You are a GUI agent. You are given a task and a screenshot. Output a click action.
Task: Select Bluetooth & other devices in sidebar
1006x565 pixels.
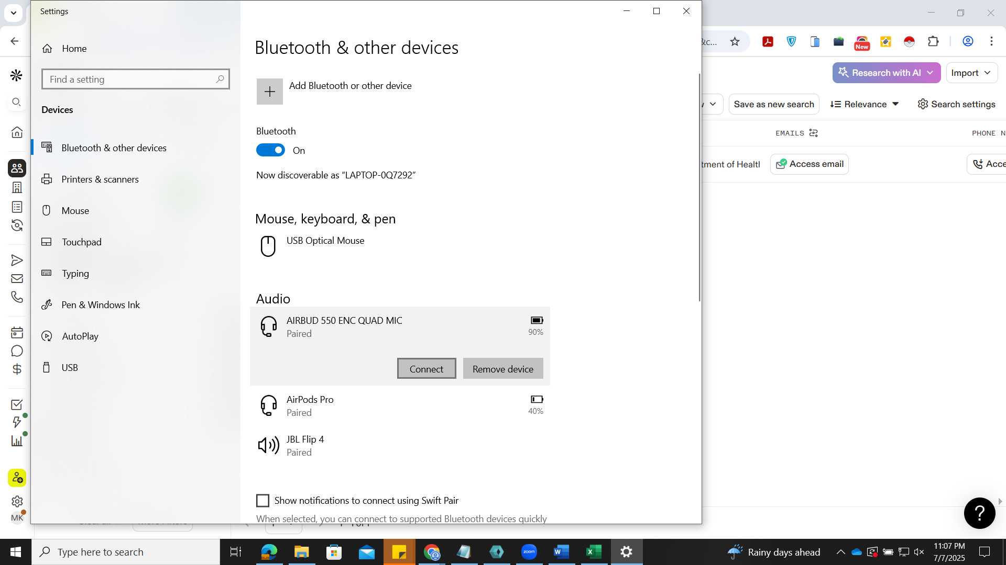[114, 148]
